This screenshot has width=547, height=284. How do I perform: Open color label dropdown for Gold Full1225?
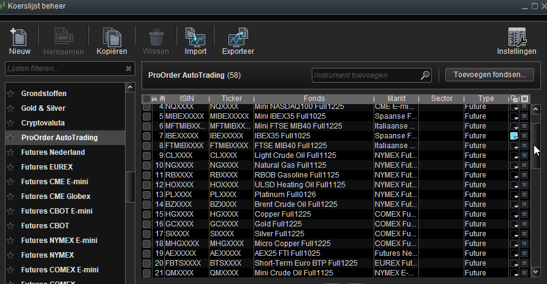(x=514, y=224)
